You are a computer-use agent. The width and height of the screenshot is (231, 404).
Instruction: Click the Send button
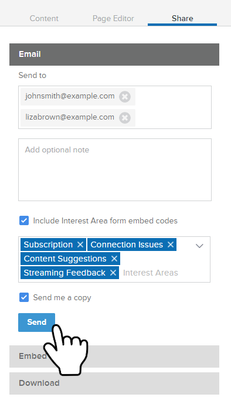36,322
